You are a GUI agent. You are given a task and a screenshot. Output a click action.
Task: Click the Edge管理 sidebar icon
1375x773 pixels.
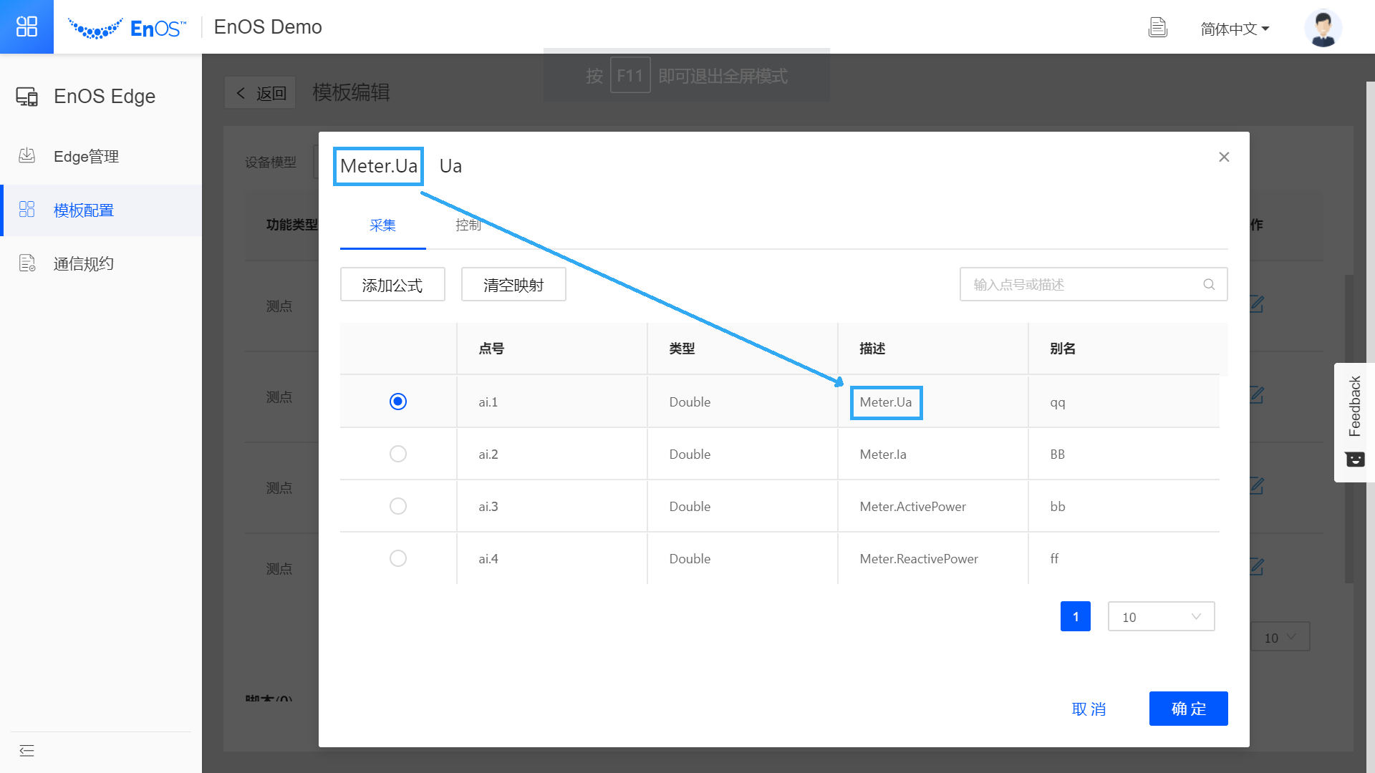pyautogui.click(x=26, y=155)
